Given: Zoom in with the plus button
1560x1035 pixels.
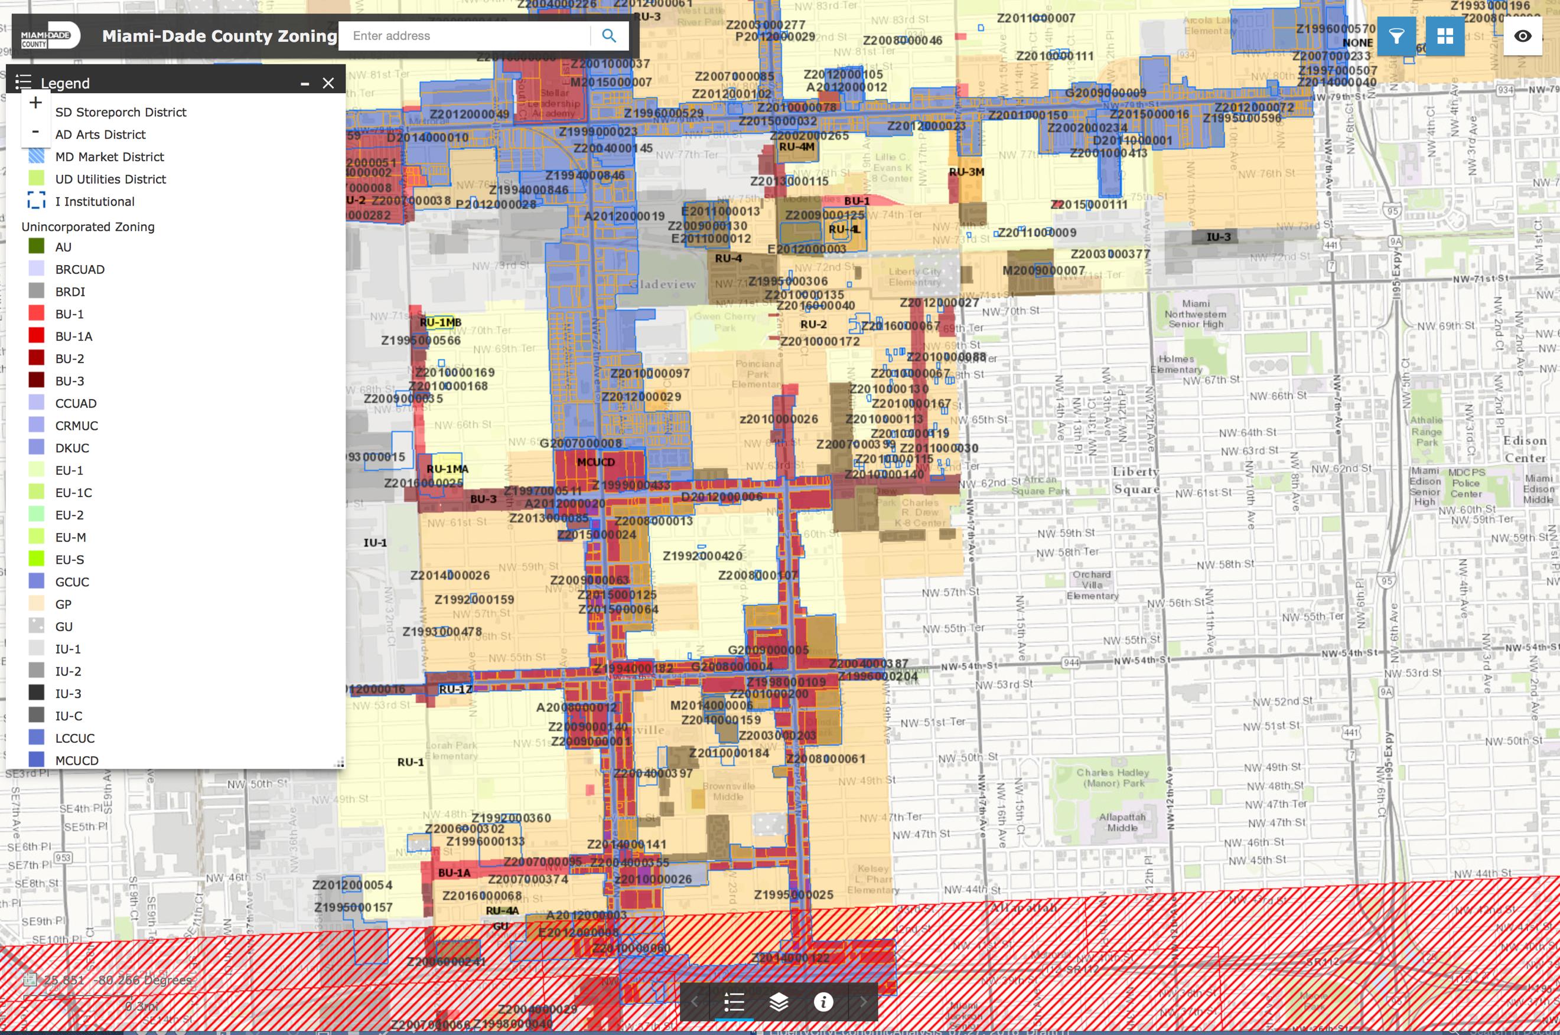Looking at the screenshot, I should coord(35,102).
